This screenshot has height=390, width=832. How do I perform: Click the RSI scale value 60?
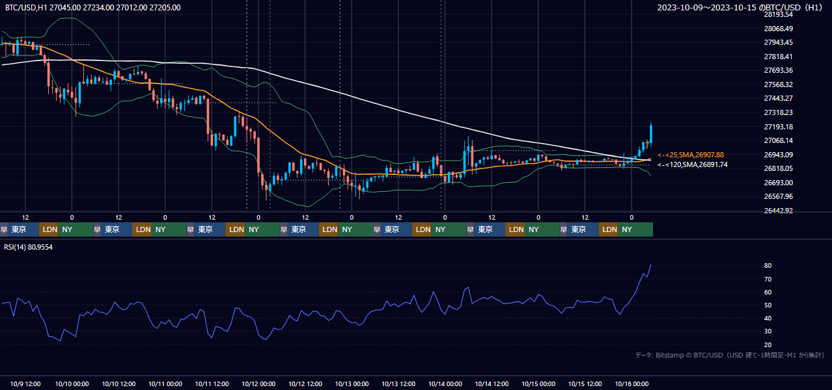tap(768, 292)
